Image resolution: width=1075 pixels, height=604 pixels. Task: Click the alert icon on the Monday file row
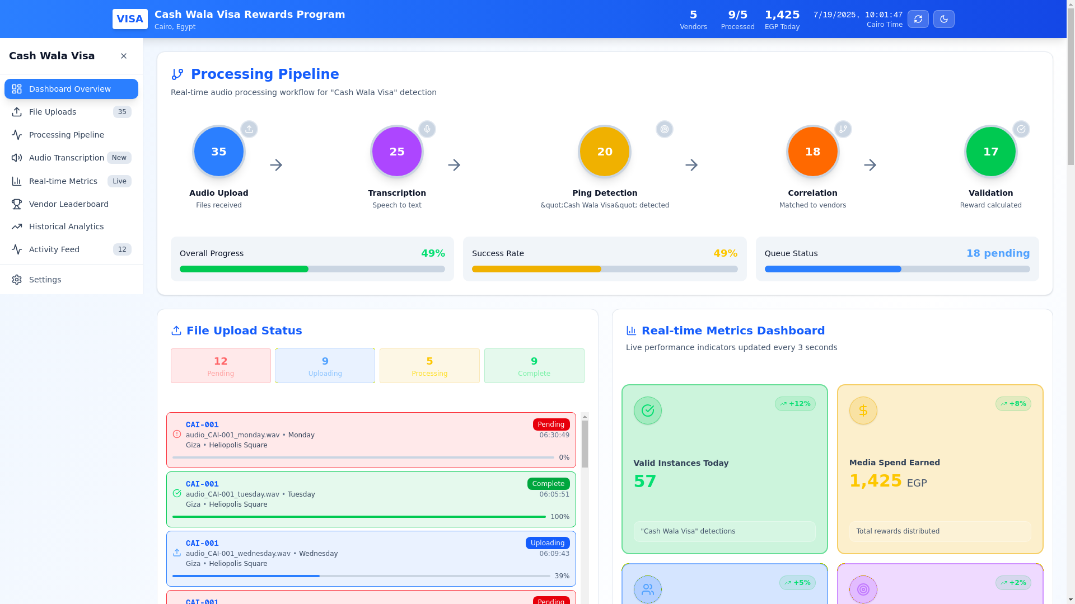177,434
